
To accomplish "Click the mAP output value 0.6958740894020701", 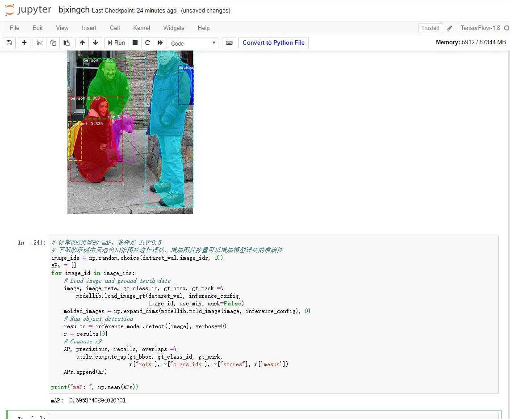I will (x=97, y=401).
